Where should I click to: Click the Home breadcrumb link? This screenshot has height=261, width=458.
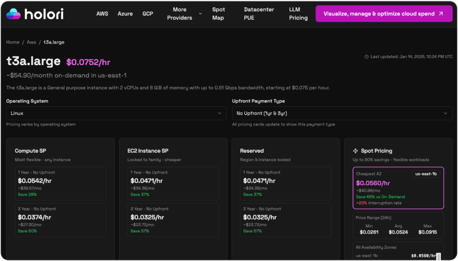click(13, 42)
